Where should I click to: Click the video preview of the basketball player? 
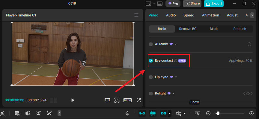tap(73, 54)
